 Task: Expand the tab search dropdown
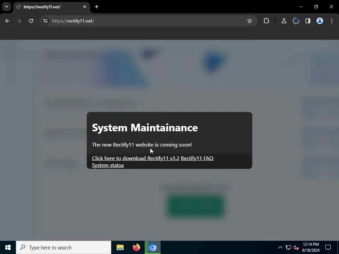[x=7, y=7]
